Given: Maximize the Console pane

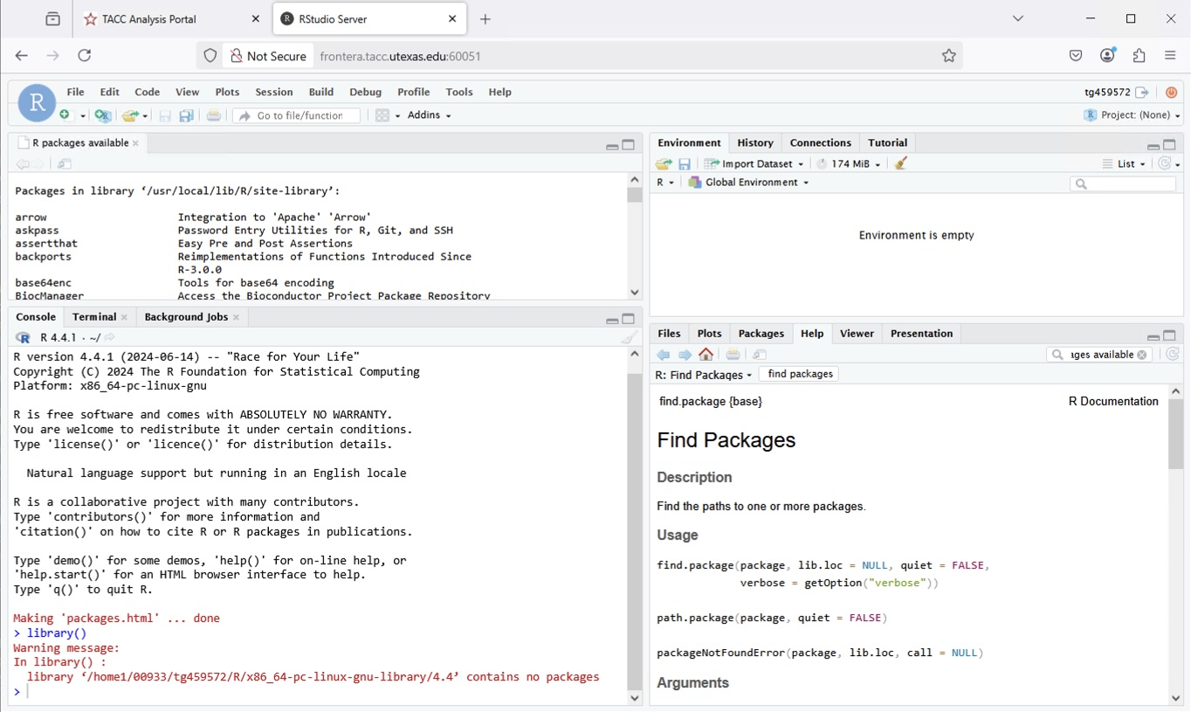Looking at the screenshot, I should tap(629, 319).
